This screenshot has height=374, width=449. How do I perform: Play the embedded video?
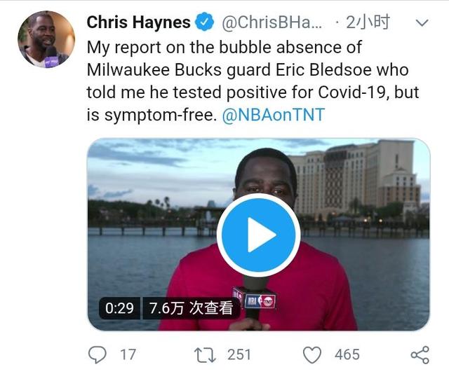click(259, 235)
